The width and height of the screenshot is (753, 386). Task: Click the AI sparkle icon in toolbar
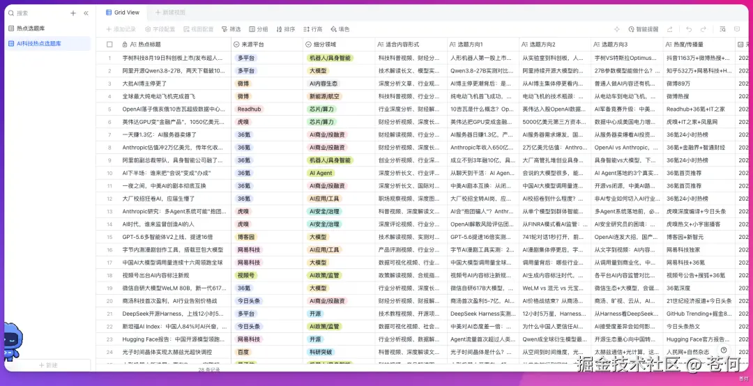point(617,29)
